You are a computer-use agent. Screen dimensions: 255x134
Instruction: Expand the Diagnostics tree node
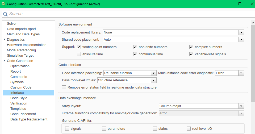(5, 39)
